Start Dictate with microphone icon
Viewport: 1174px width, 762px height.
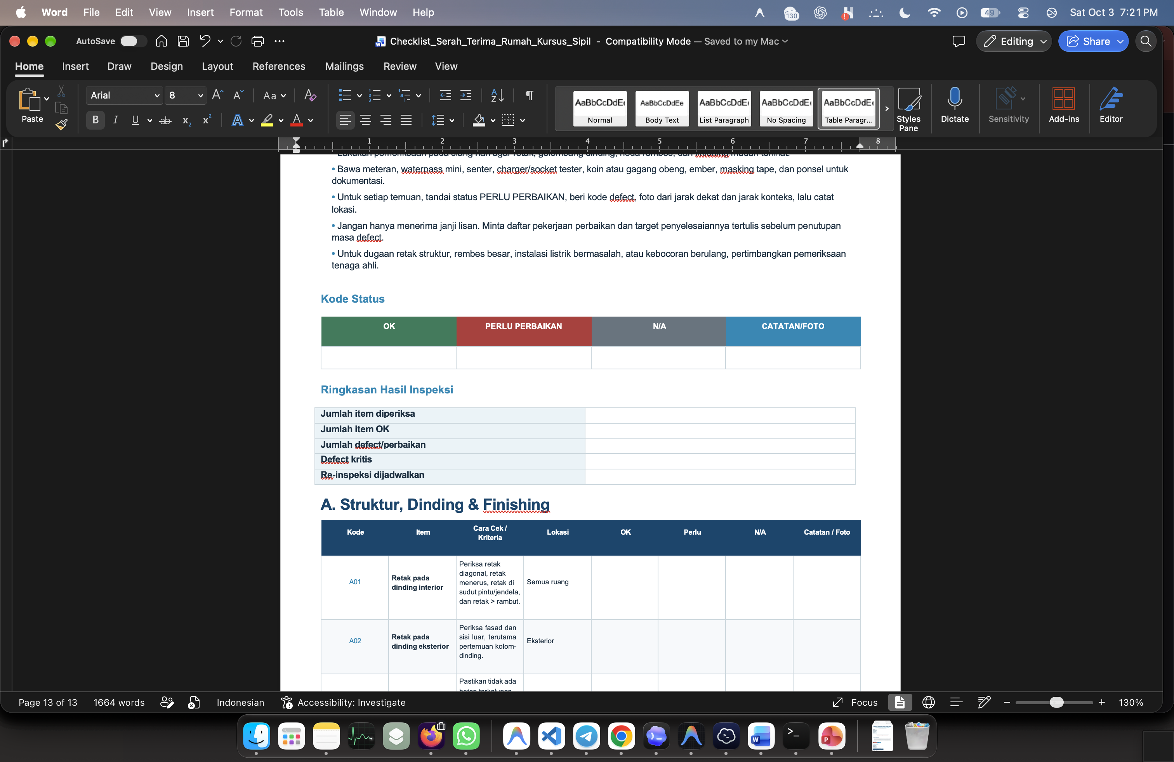[x=955, y=105]
